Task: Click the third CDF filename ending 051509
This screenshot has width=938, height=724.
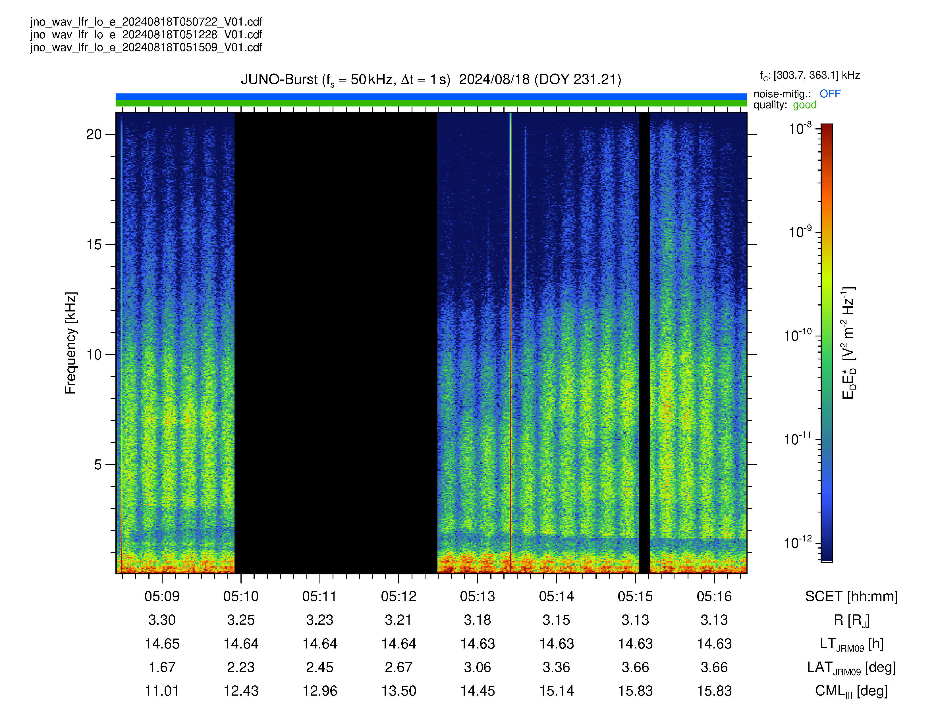Action: pyautogui.click(x=146, y=48)
